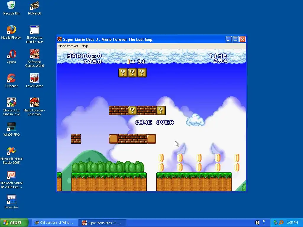Viewport: 303px width, 227px height.
Task: Click Super Mario Bros 3 taskbar button
Action: (x=102, y=223)
